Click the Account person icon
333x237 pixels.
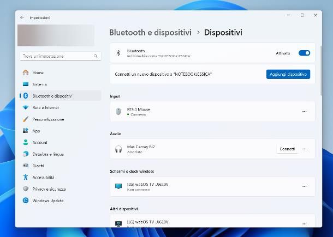click(x=26, y=142)
